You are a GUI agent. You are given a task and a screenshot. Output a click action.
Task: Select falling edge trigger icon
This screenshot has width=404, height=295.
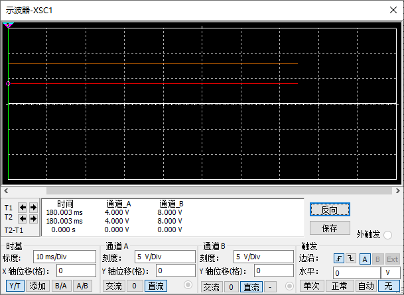[x=351, y=259]
